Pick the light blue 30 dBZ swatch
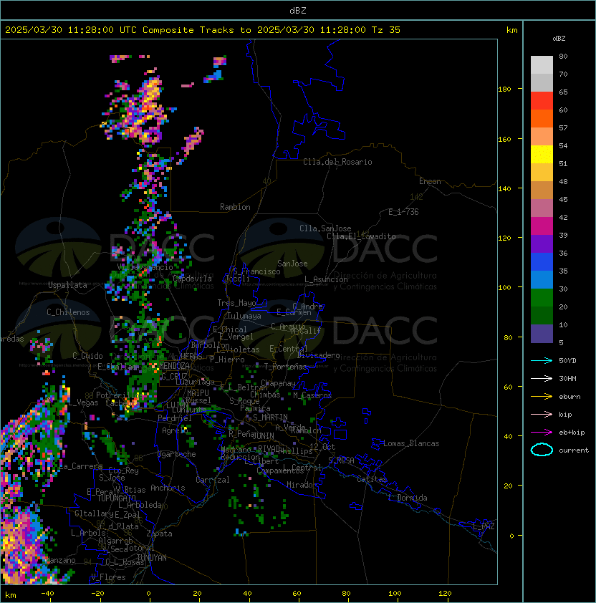This screenshot has width=596, height=603. pos(542,279)
